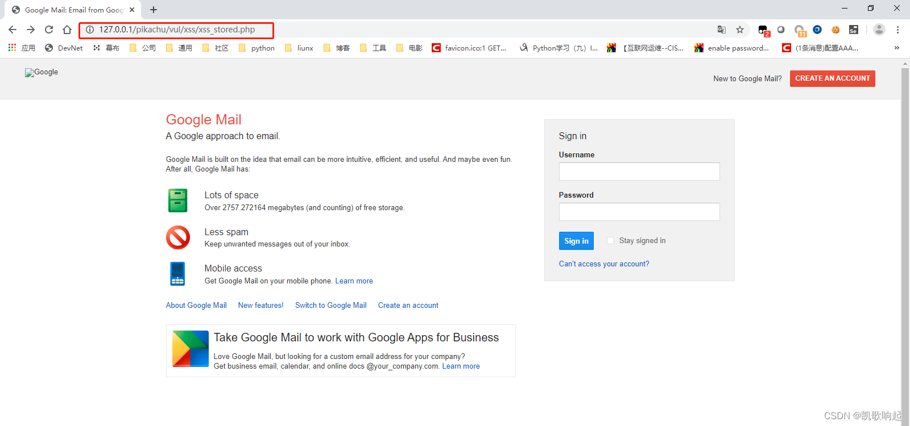Open Can't access your account link
Viewport: 910px width, 426px height.
click(604, 264)
